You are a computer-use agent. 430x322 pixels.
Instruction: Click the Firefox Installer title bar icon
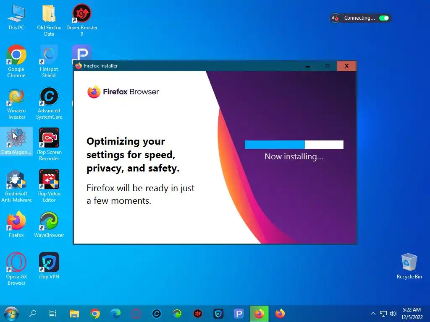pos(79,66)
